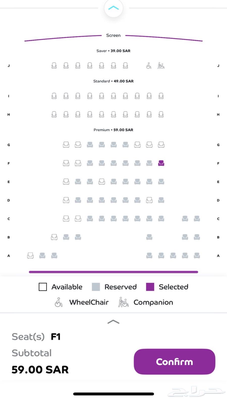
Task: Toggle the leftmost seat in row C
Action: 66,219
